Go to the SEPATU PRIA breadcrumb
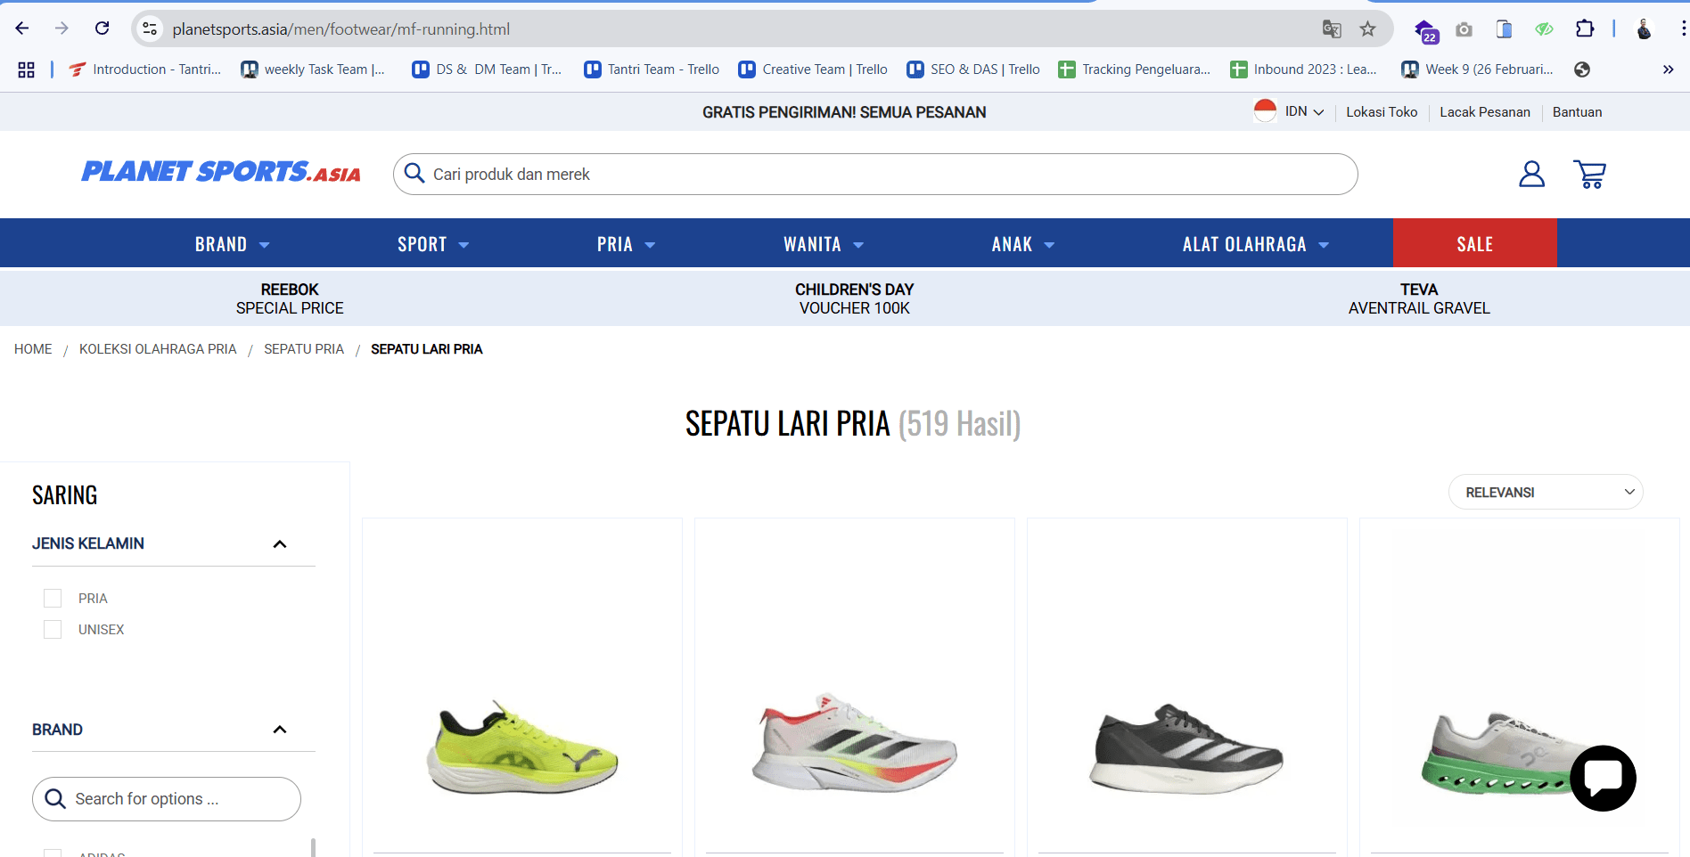The width and height of the screenshot is (1690, 857). coord(304,349)
